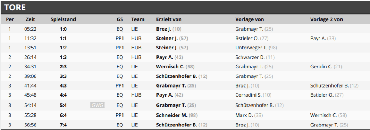370x130 pixels.
Task: Select the 7:4 score in the last row
Action: [x=63, y=125]
